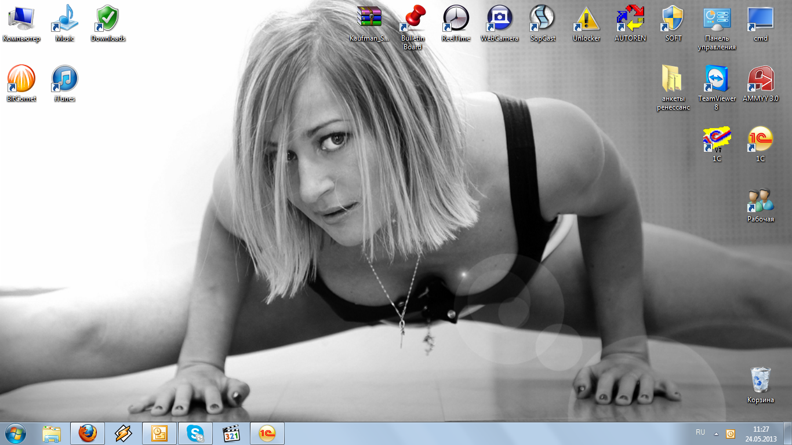Launch Winamp from the taskbar
The image size is (792, 445).
point(123,433)
